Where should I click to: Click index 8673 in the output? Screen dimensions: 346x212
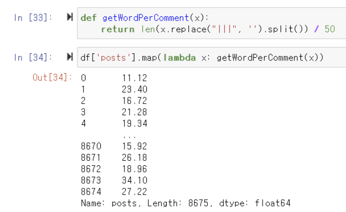click(x=91, y=180)
